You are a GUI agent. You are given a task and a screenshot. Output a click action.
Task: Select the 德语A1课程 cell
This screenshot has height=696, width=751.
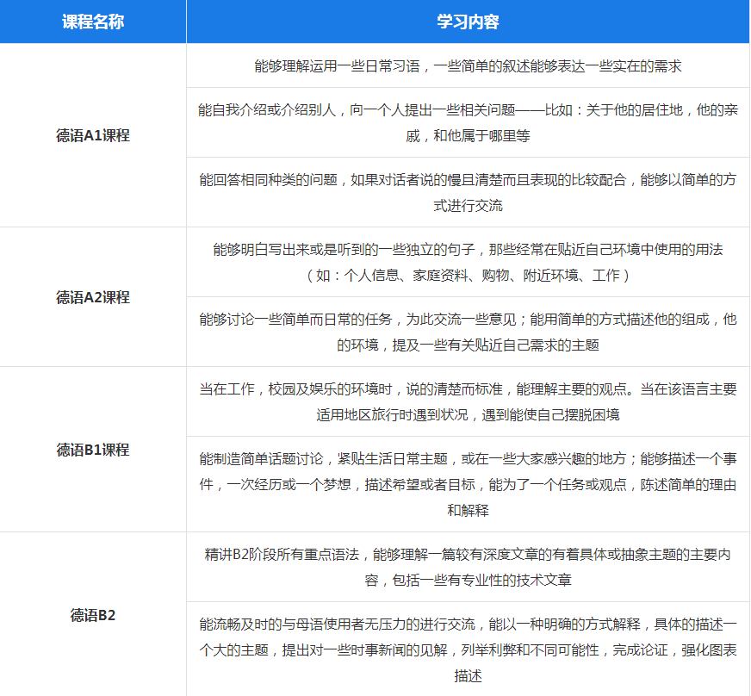[93, 135]
